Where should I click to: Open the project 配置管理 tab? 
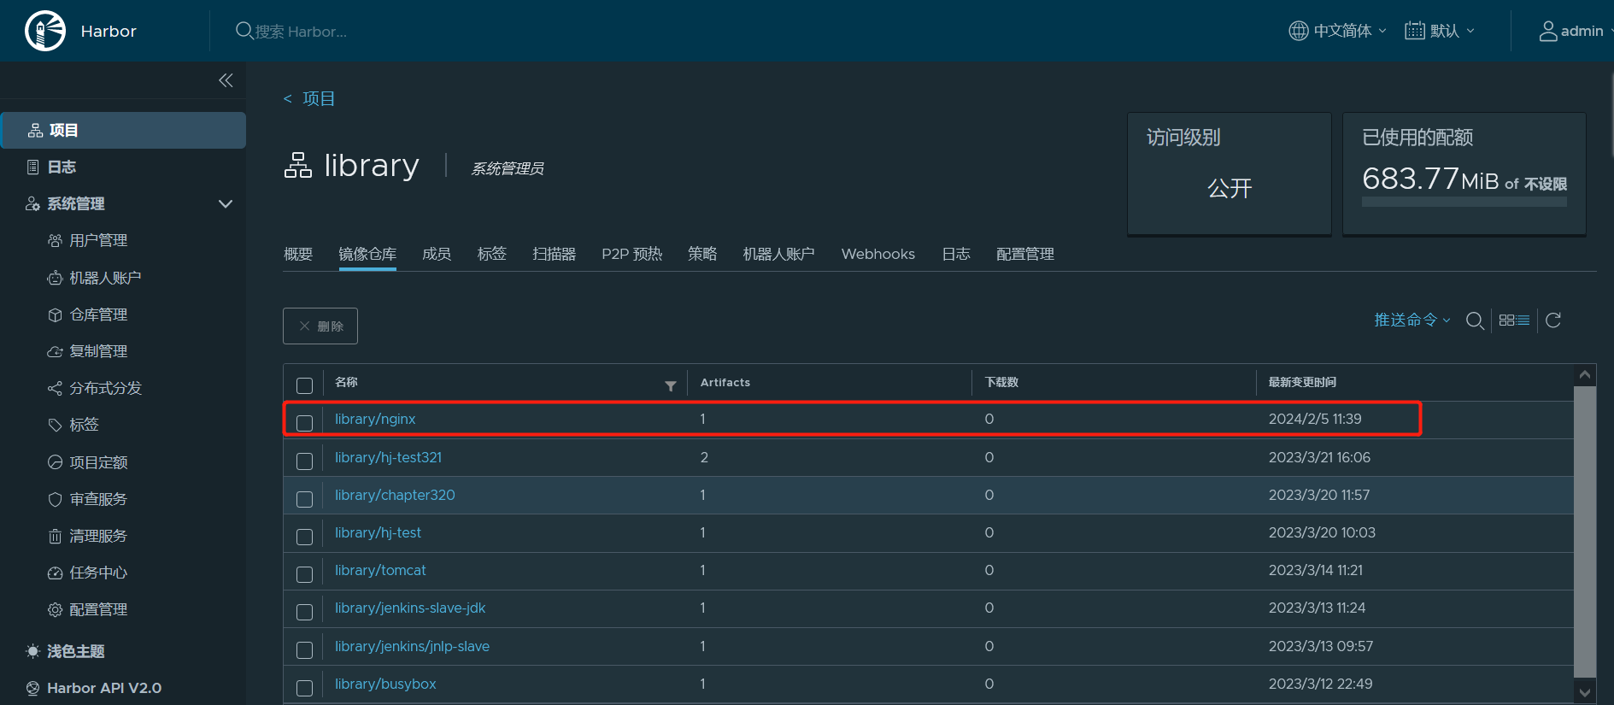[x=1024, y=254]
